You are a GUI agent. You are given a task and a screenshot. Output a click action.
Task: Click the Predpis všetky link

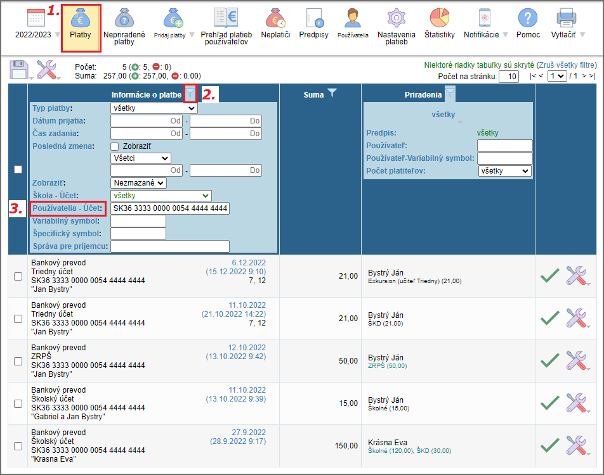[487, 133]
